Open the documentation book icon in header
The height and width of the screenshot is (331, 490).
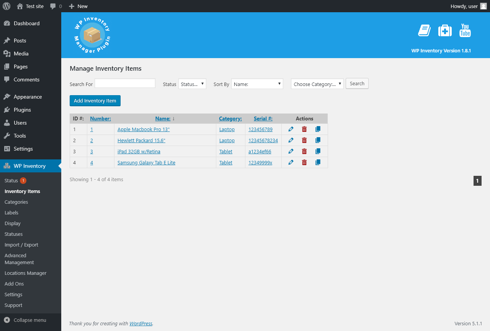click(x=424, y=31)
